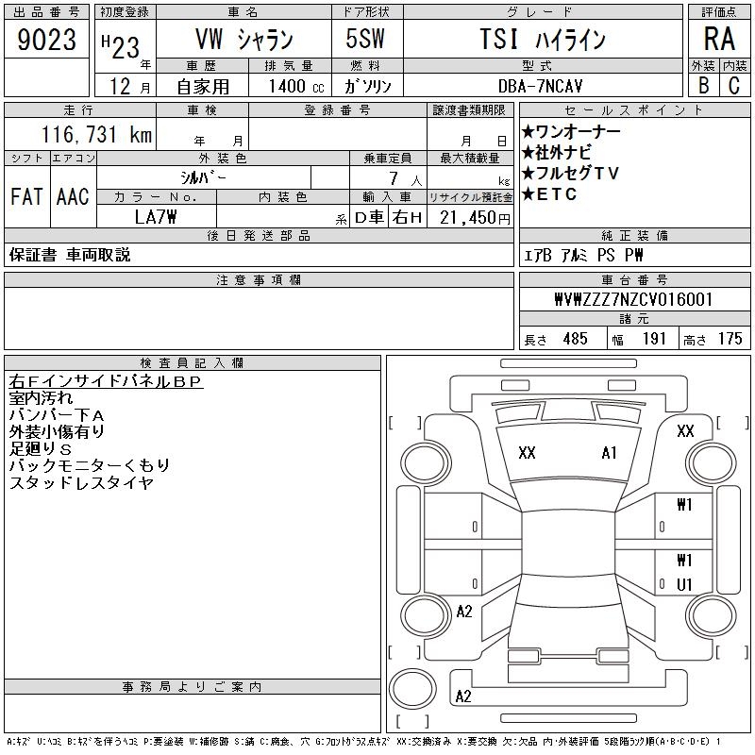
Task: Click the rear right wheel in the car diagram
Action: (713, 614)
